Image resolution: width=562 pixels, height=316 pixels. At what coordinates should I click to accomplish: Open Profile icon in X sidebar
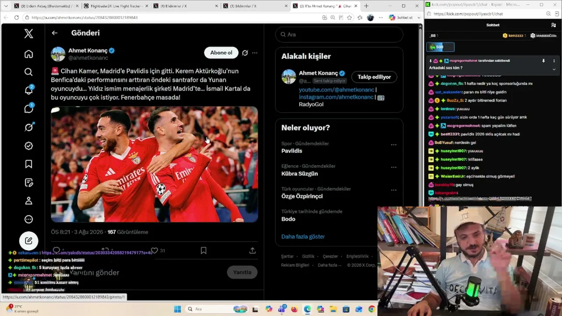click(29, 201)
